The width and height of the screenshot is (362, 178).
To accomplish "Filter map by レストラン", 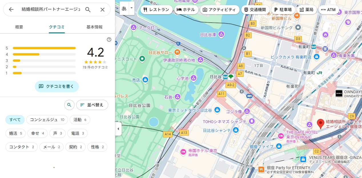I will [156, 10].
